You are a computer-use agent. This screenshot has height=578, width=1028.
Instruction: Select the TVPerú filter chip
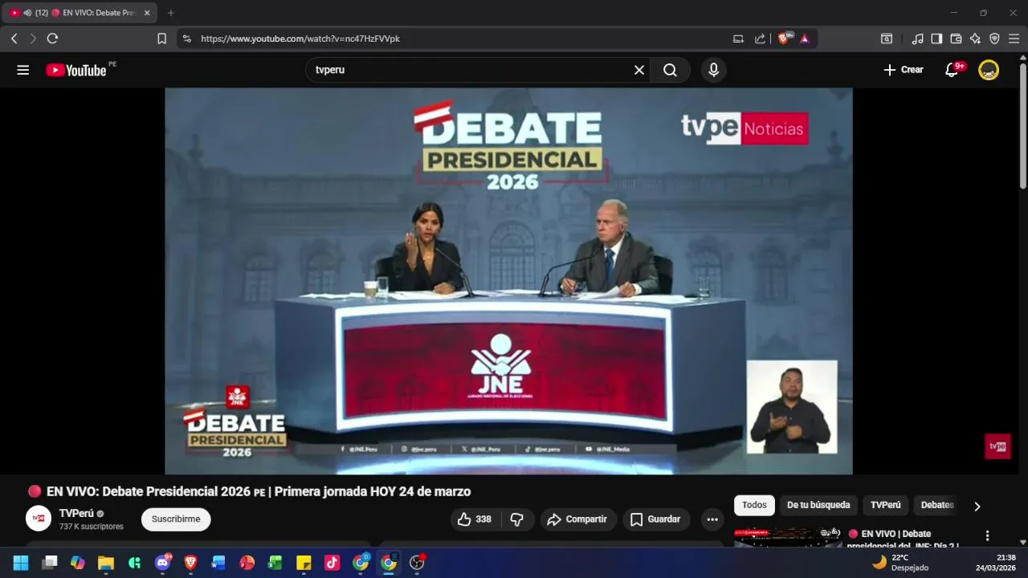tap(886, 505)
